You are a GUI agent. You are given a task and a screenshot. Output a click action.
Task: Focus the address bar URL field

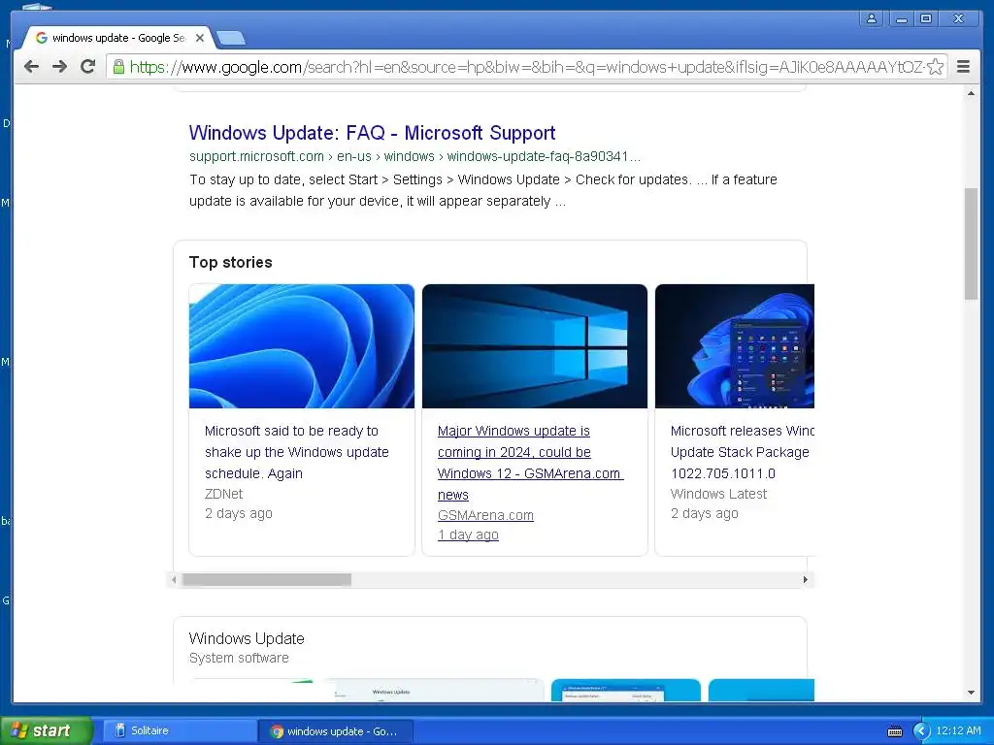(526, 67)
